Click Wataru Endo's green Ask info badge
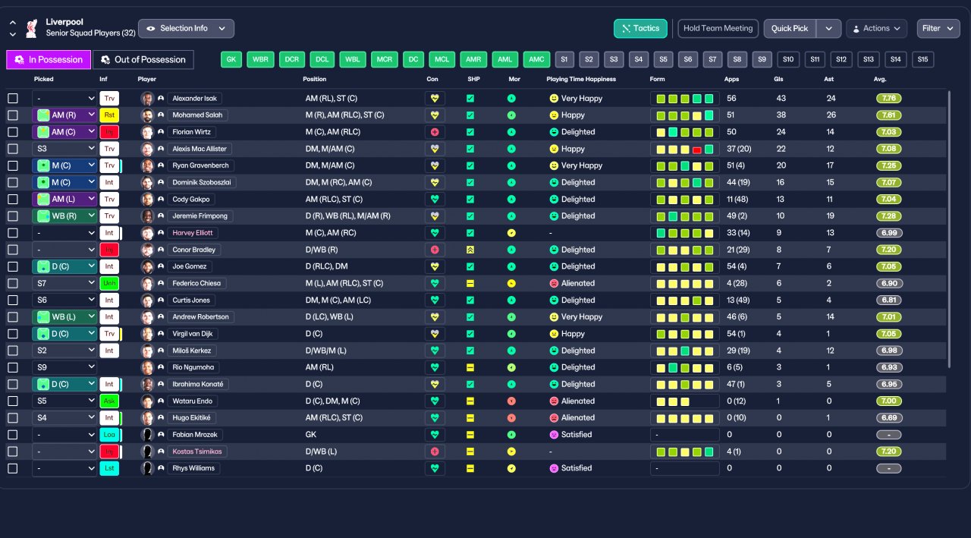Screen dimensions: 971x538 (x=109, y=401)
